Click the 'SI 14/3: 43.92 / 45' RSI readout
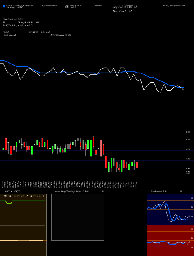194x256 pixels. pyautogui.click(x=28, y=22)
